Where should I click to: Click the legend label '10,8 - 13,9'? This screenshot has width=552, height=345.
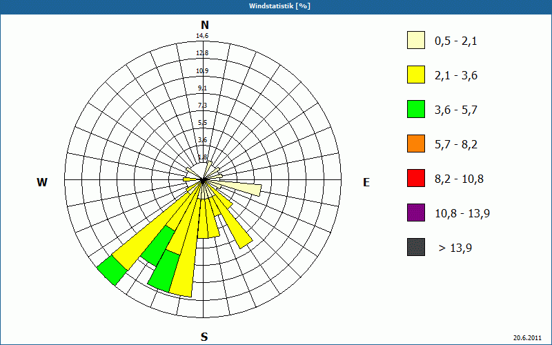click(x=462, y=214)
